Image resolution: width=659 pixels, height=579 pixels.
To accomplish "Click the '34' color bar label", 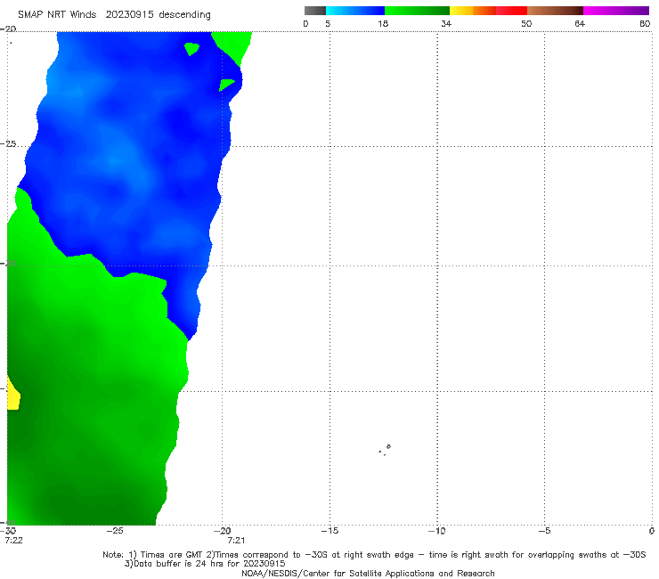I will pyautogui.click(x=446, y=23).
